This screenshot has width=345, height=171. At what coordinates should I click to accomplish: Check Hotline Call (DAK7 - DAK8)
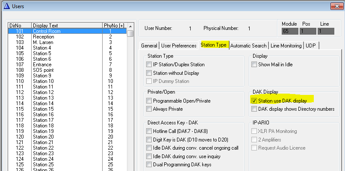tap(149, 131)
